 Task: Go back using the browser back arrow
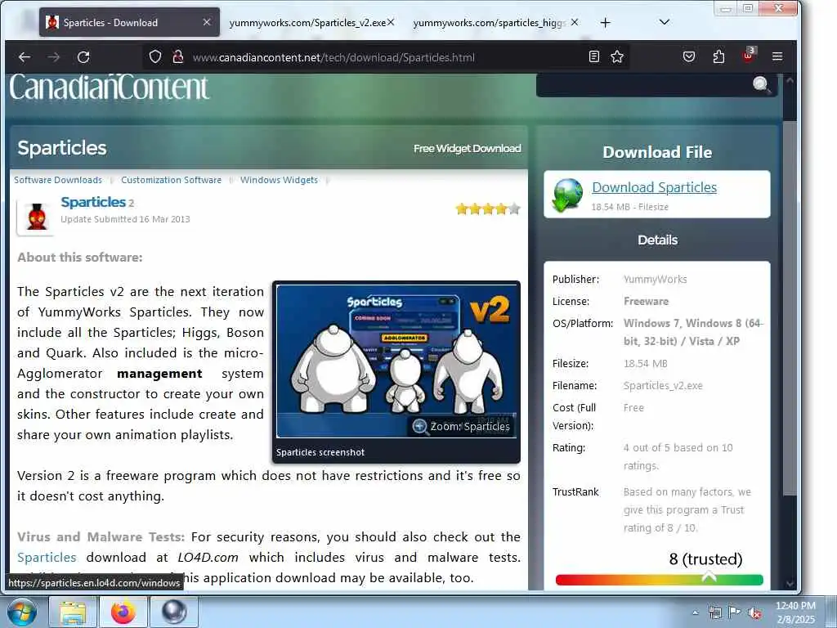pyautogui.click(x=25, y=57)
